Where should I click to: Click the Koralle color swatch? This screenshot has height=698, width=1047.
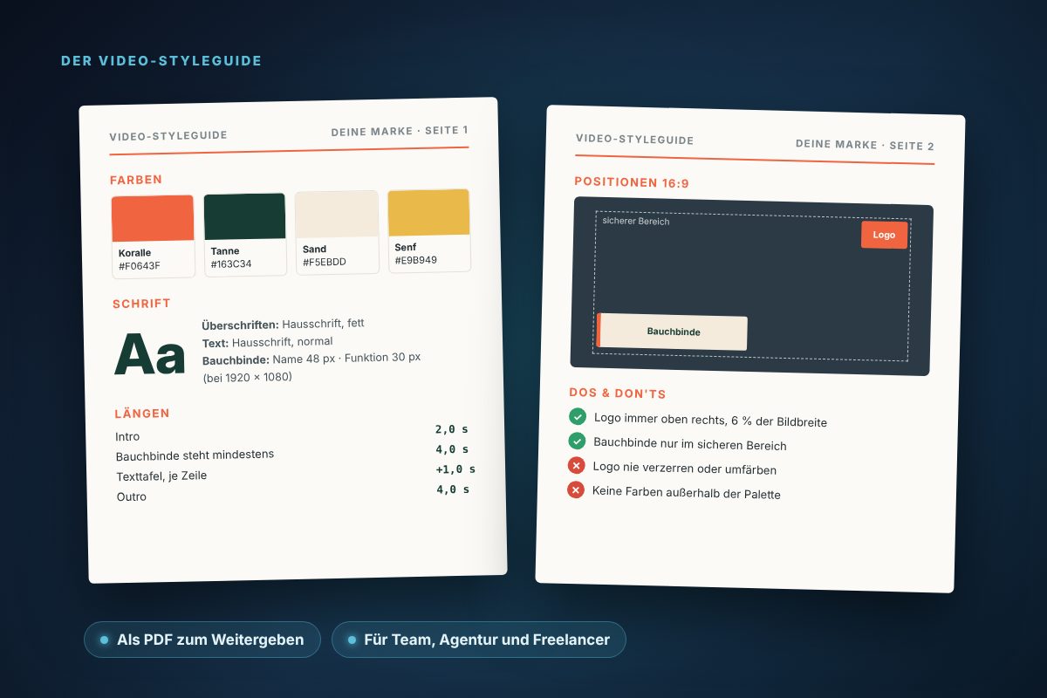click(153, 236)
